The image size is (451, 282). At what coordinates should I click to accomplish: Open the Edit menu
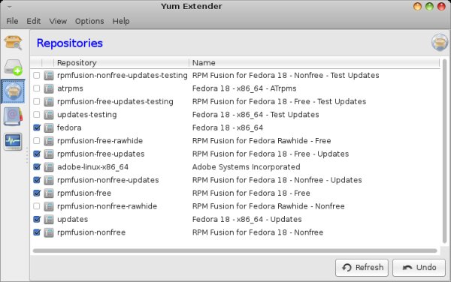[34, 21]
